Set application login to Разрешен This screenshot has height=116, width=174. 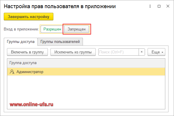[52, 29]
